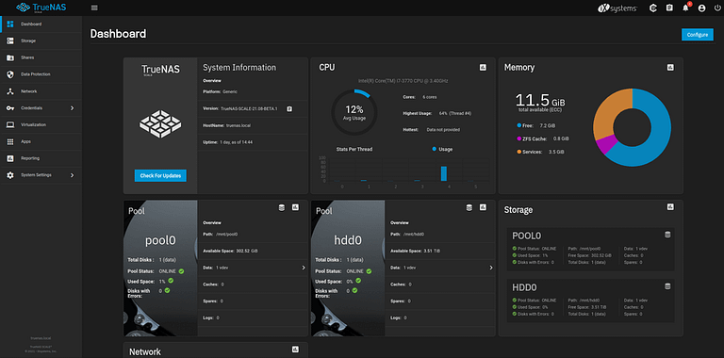Viewport: 724px width, 358px height.
Task: Click the ZFS Cache legend color dot
Action: (519, 138)
